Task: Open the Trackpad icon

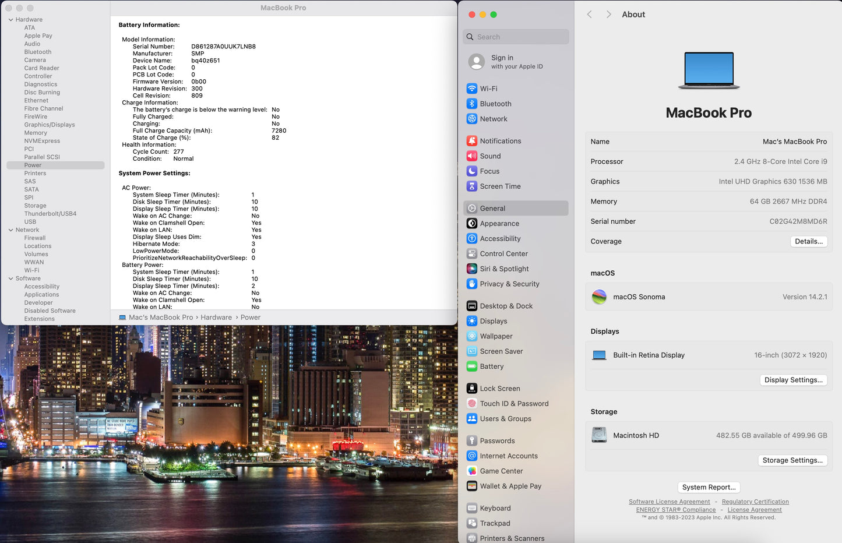Action: 472,524
